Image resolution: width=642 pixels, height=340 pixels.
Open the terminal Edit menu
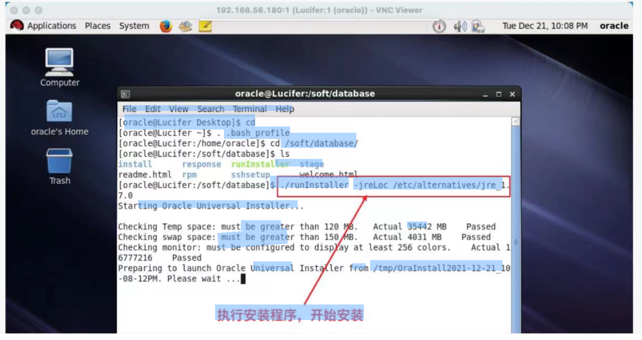click(x=152, y=109)
